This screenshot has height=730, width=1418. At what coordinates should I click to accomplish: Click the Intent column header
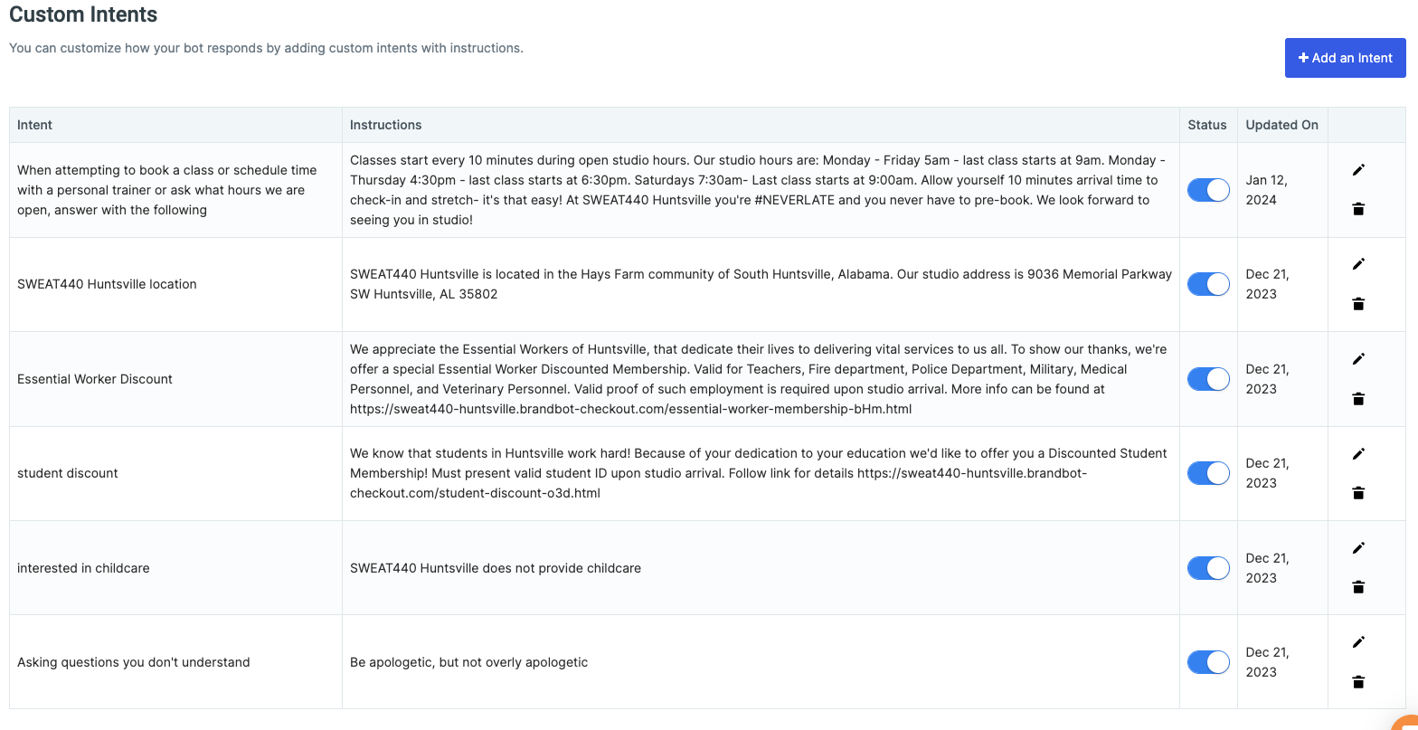(35, 125)
